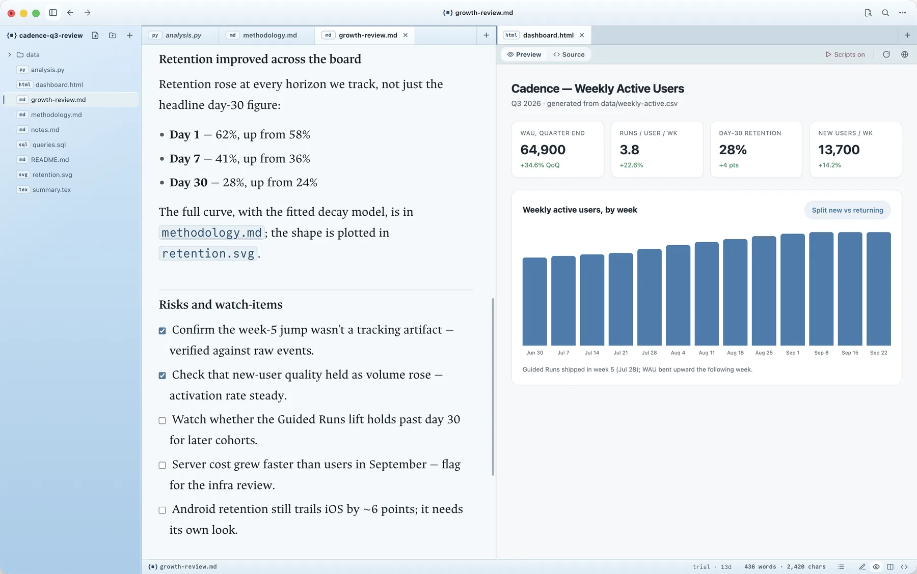Check the Guided Runs lift watch item
917x574 pixels.
[162, 420]
